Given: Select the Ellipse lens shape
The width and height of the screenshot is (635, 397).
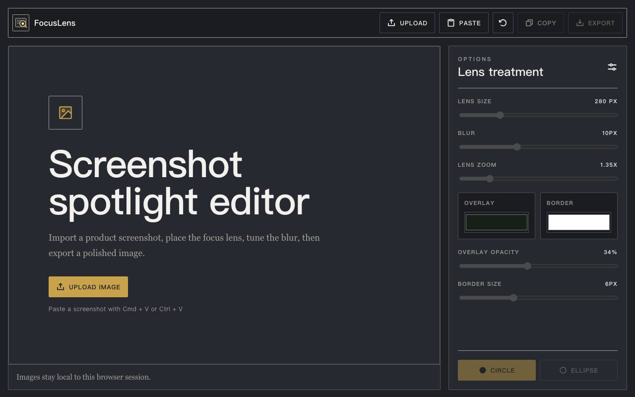Looking at the screenshot, I should (578, 370).
